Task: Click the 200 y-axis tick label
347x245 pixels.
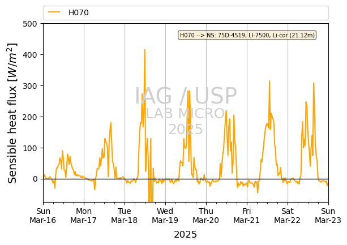Action: click(x=30, y=117)
